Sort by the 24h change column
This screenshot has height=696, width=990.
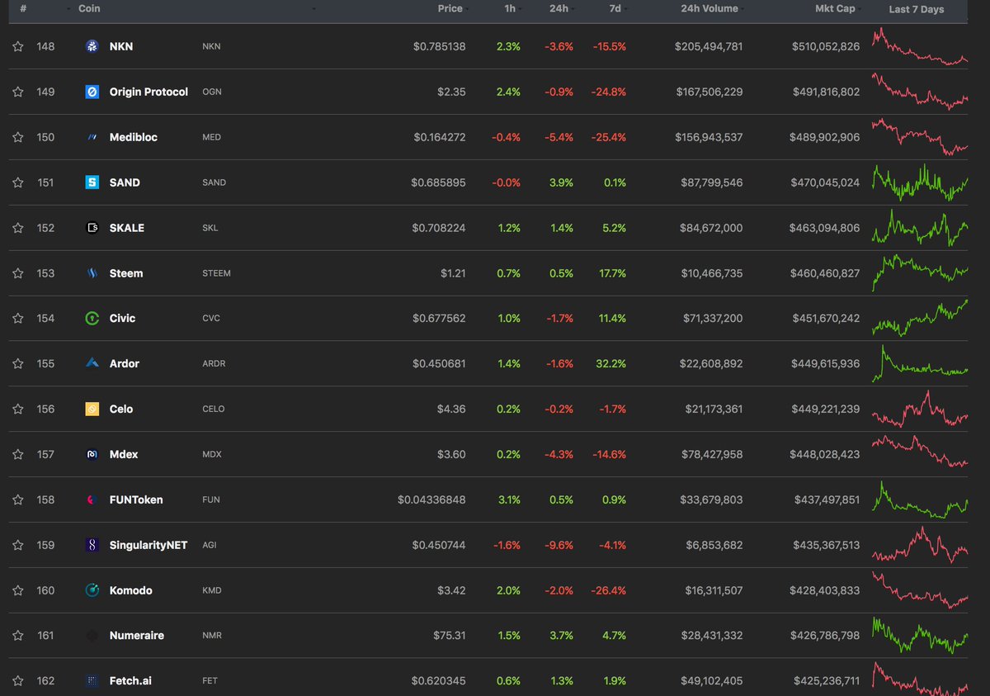pos(560,9)
